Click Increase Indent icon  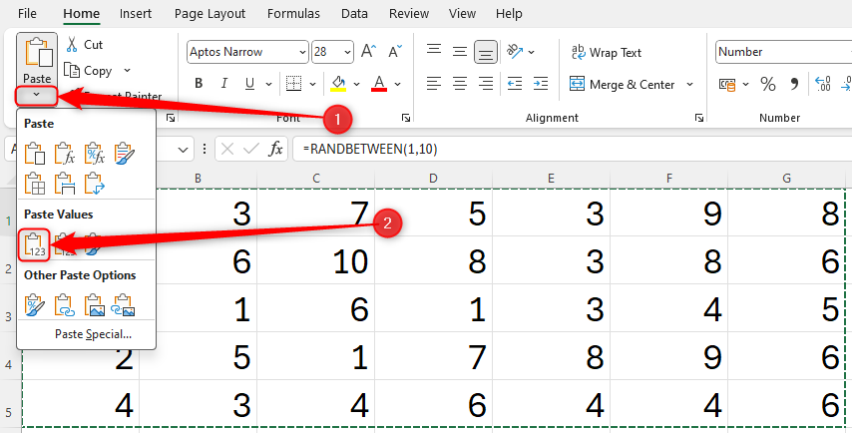click(x=541, y=84)
